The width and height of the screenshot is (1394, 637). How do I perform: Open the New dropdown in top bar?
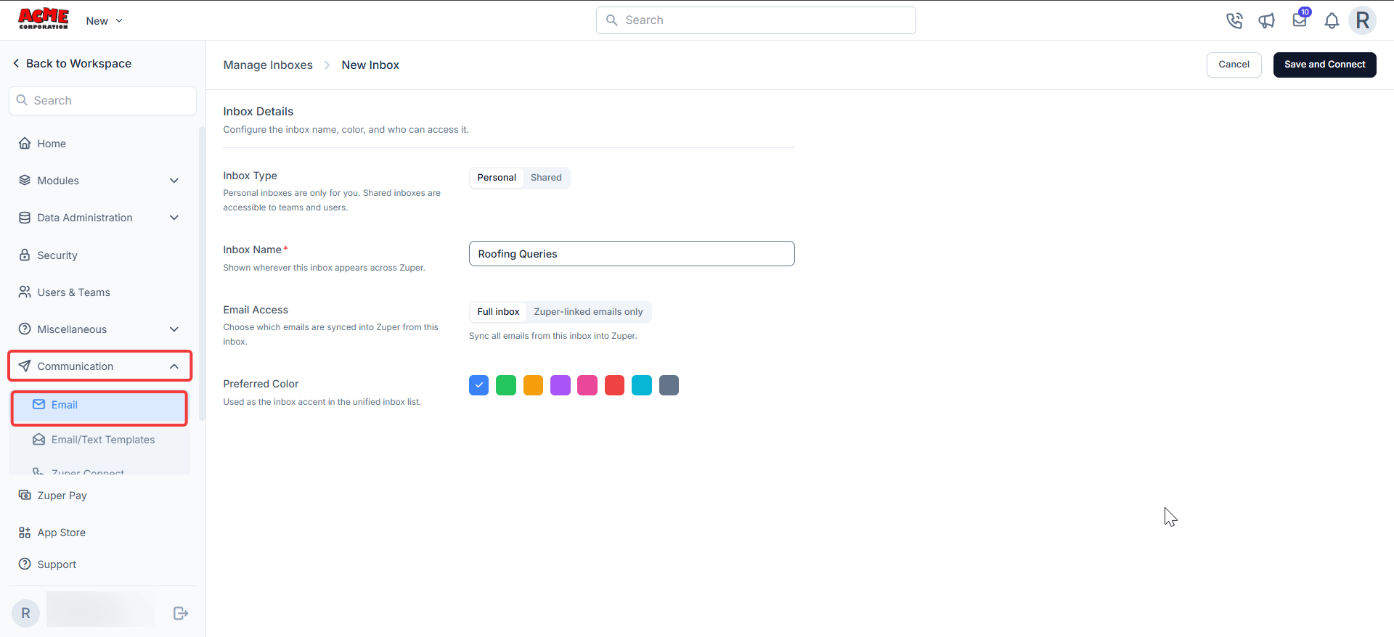(x=104, y=20)
